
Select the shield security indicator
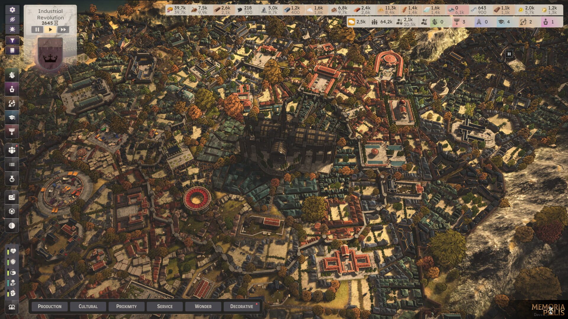click(x=13, y=262)
